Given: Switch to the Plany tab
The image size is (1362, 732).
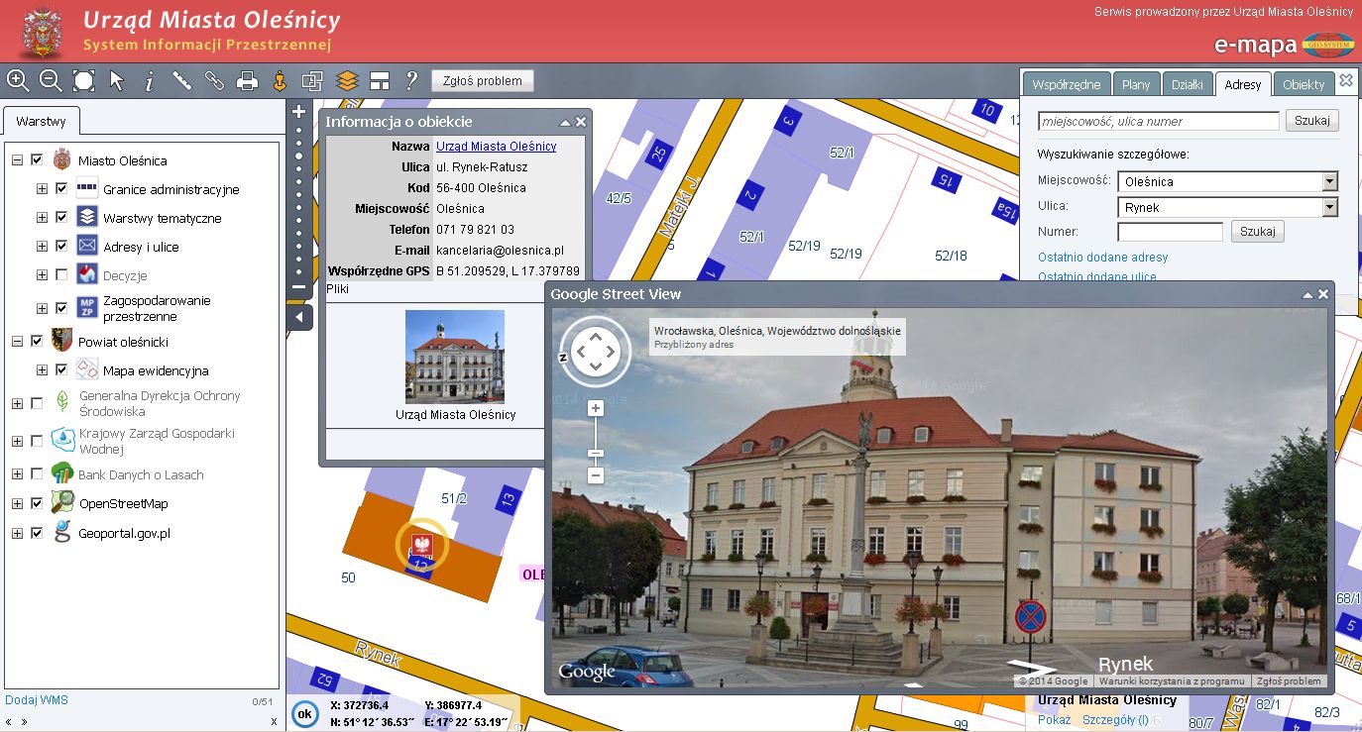Looking at the screenshot, I should coord(1136,84).
